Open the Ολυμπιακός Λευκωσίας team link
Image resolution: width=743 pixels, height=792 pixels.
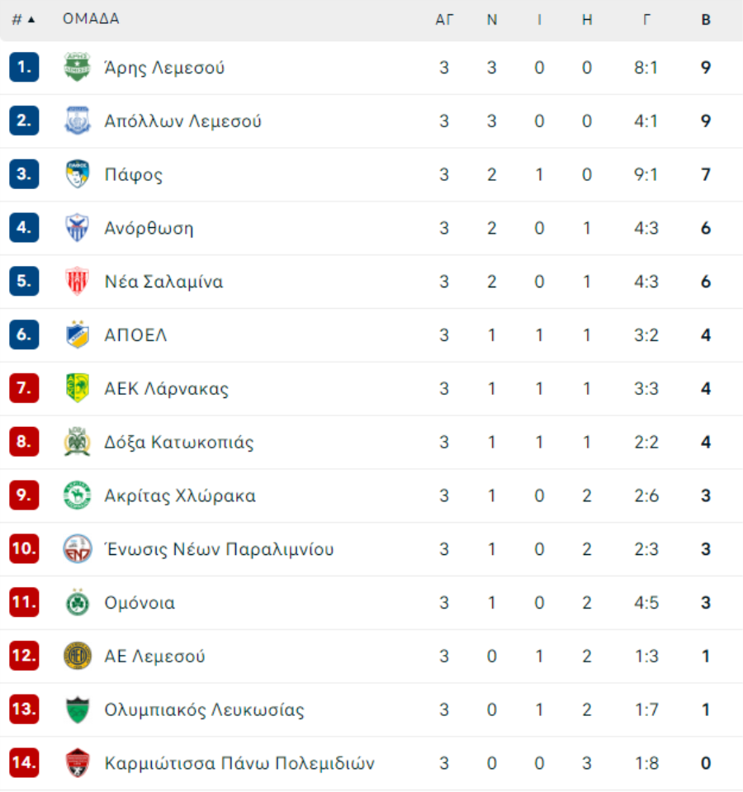tap(204, 710)
